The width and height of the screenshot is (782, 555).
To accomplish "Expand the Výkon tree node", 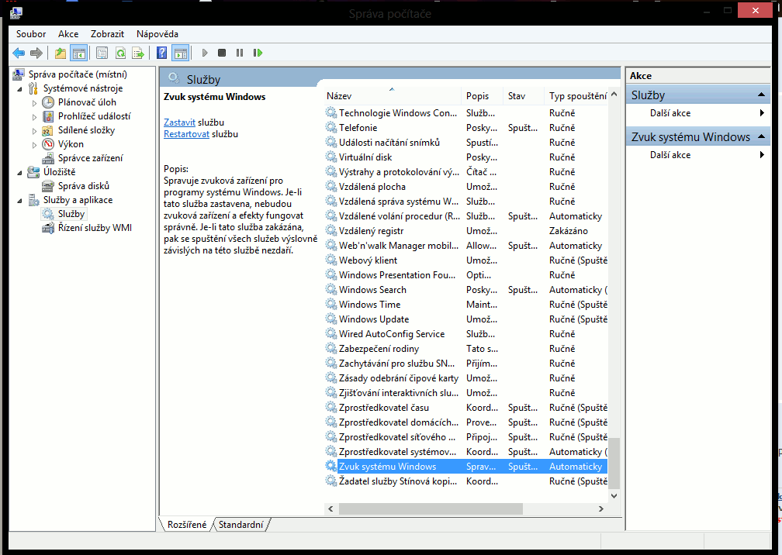I will (x=34, y=144).
